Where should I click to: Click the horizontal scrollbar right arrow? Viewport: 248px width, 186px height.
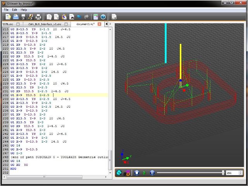(x=106, y=177)
